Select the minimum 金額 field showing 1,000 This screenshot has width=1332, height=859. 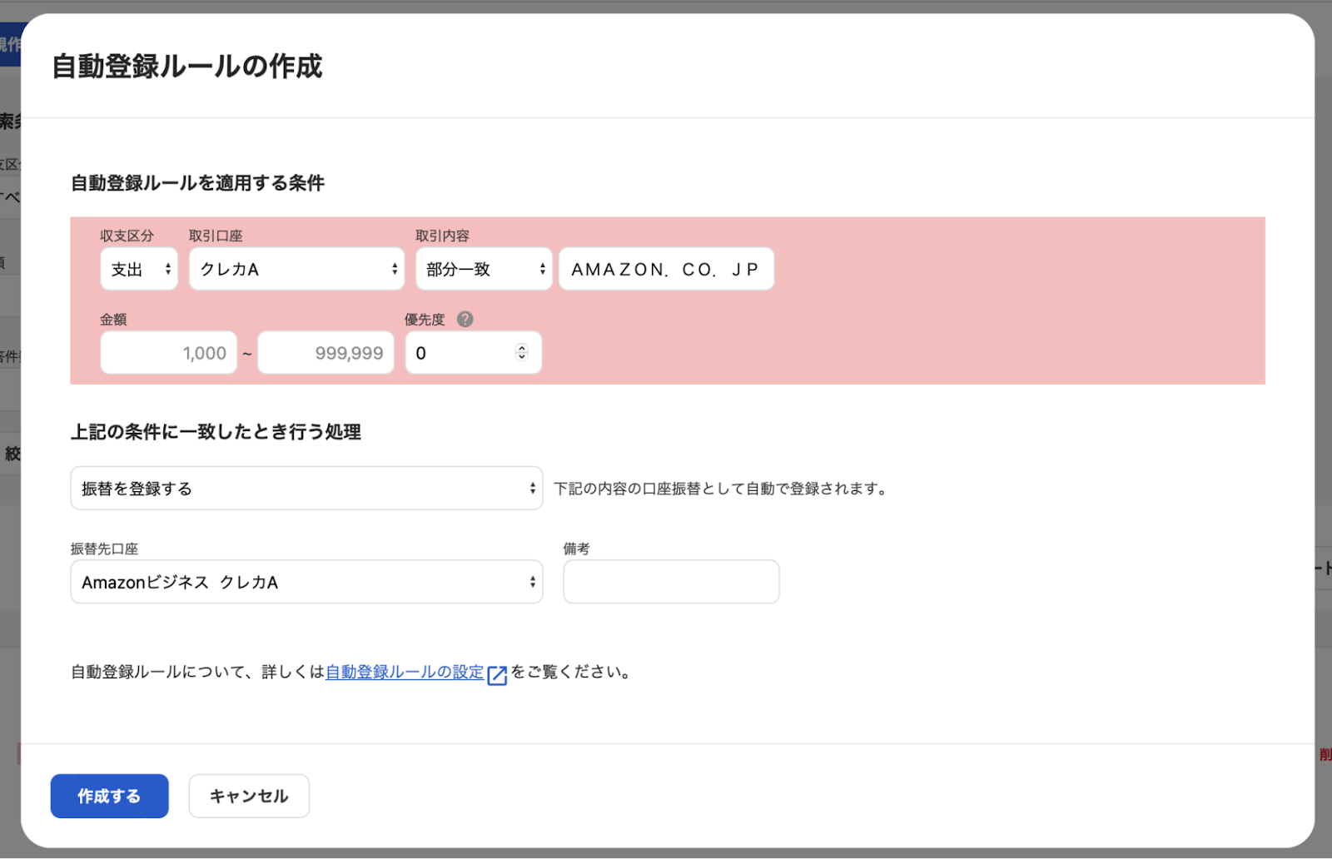tap(167, 352)
